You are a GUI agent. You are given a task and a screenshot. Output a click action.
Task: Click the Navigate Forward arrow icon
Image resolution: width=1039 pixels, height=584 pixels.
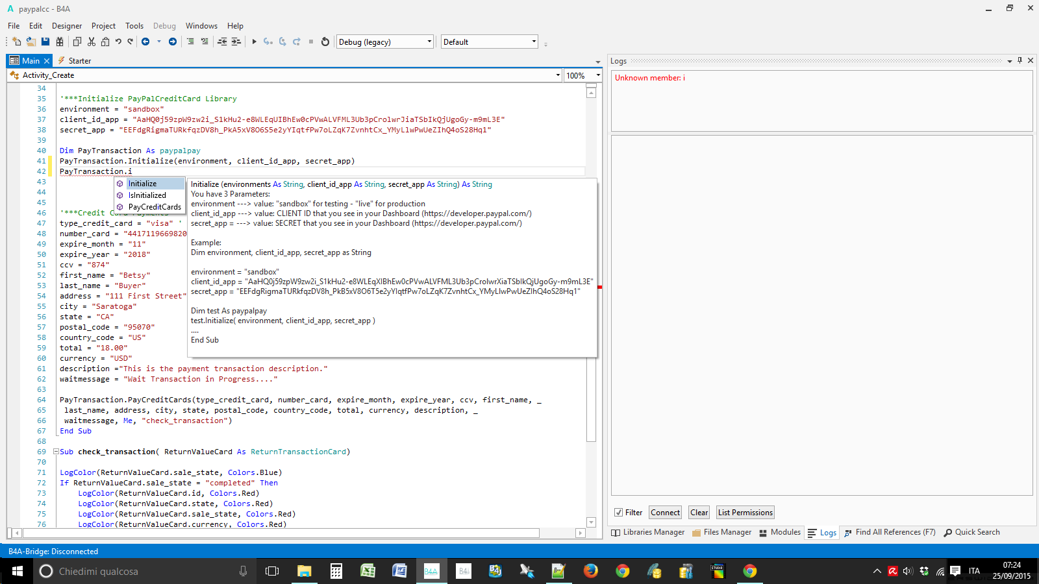tap(173, 42)
